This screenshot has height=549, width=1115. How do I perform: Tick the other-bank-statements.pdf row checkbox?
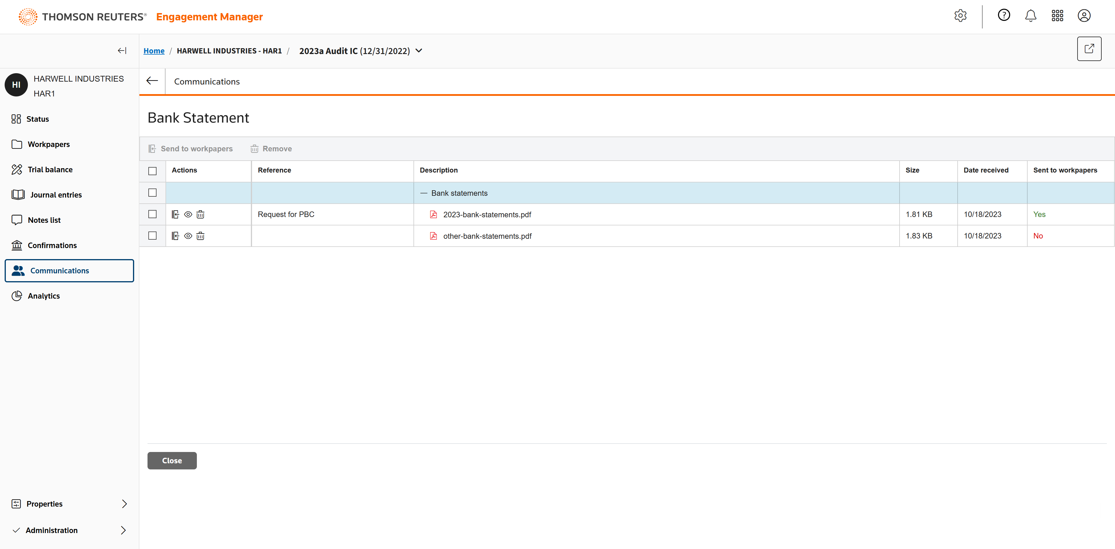tap(152, 236)
